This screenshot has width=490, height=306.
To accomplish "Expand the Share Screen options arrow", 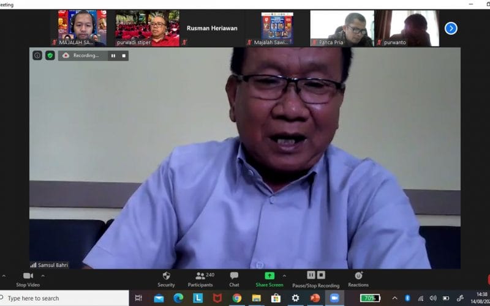I will tap(284, 275).
